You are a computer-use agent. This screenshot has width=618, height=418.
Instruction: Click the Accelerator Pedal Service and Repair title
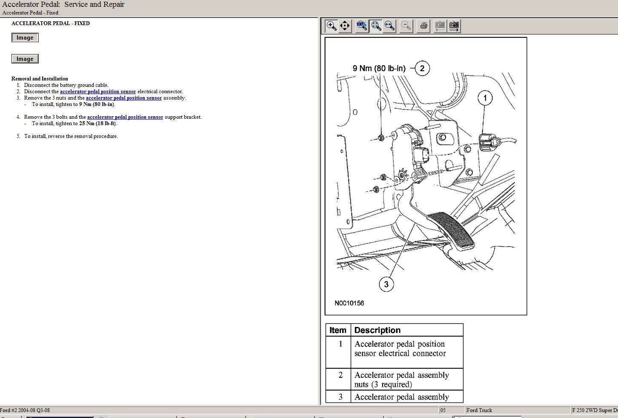pos(63,5)
